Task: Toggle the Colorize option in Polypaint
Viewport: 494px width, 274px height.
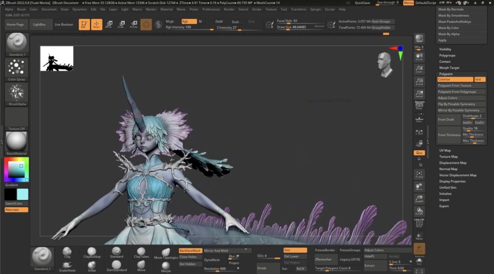Action: pyautogui.click(x=455, y=79)
